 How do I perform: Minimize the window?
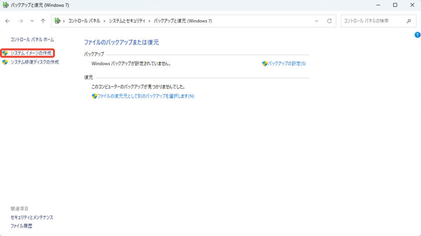[x=378, y=5]
